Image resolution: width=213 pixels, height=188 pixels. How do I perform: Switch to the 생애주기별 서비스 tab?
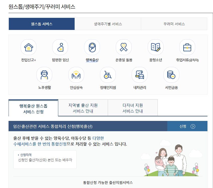click(108, 24)
